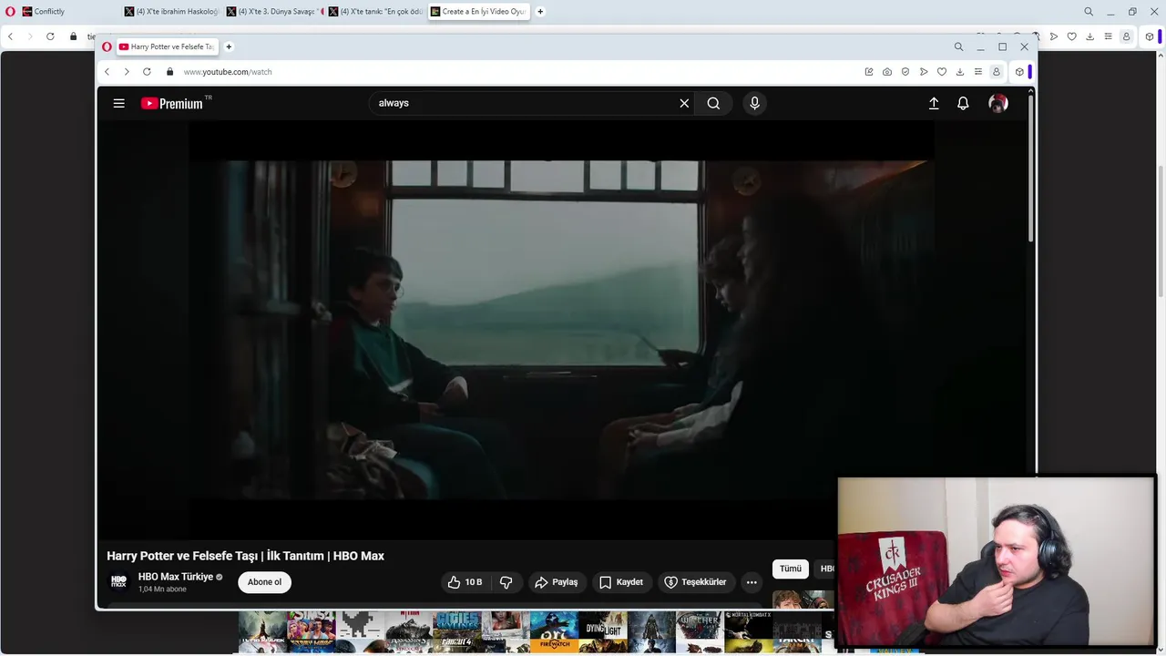This screenshot has height=656, width=1166.
Task: Open the send/flow arrow icon in front window
Action: click(x=924, y=72)
